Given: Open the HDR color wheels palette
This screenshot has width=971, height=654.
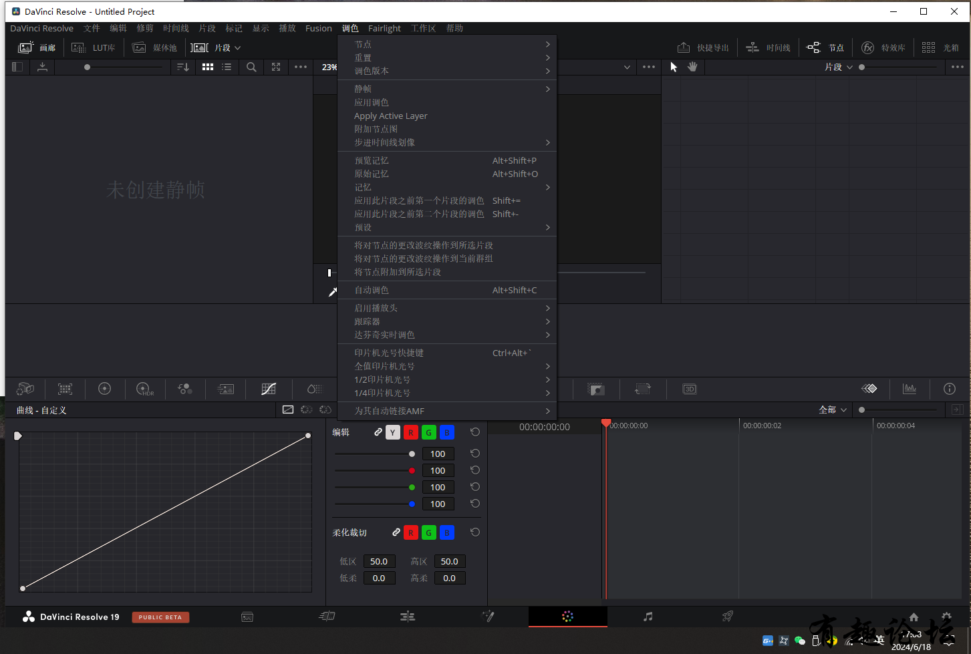Looking at the screenshot, I should click(145, 389).
